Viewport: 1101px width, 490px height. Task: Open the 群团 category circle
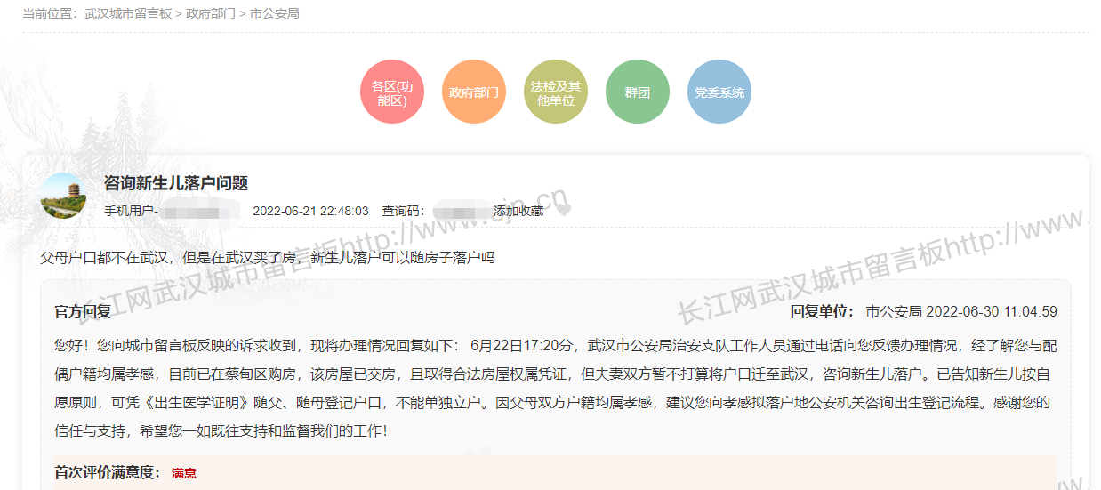pyautogui.click(x=638, y=92)
